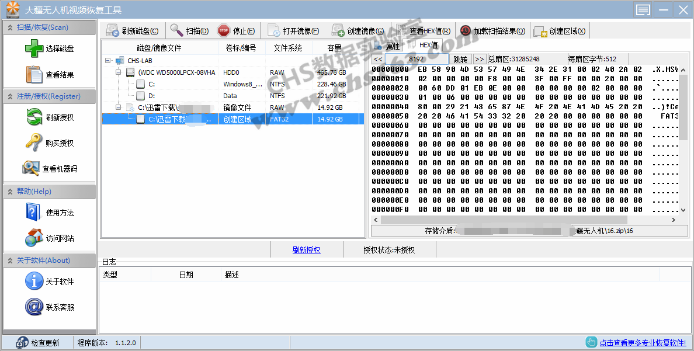Image resolution: width=694 pixels, height=351 pixels.
Task: Click 授权状态:未授权 status text
Action: click(x=389, y=250)
